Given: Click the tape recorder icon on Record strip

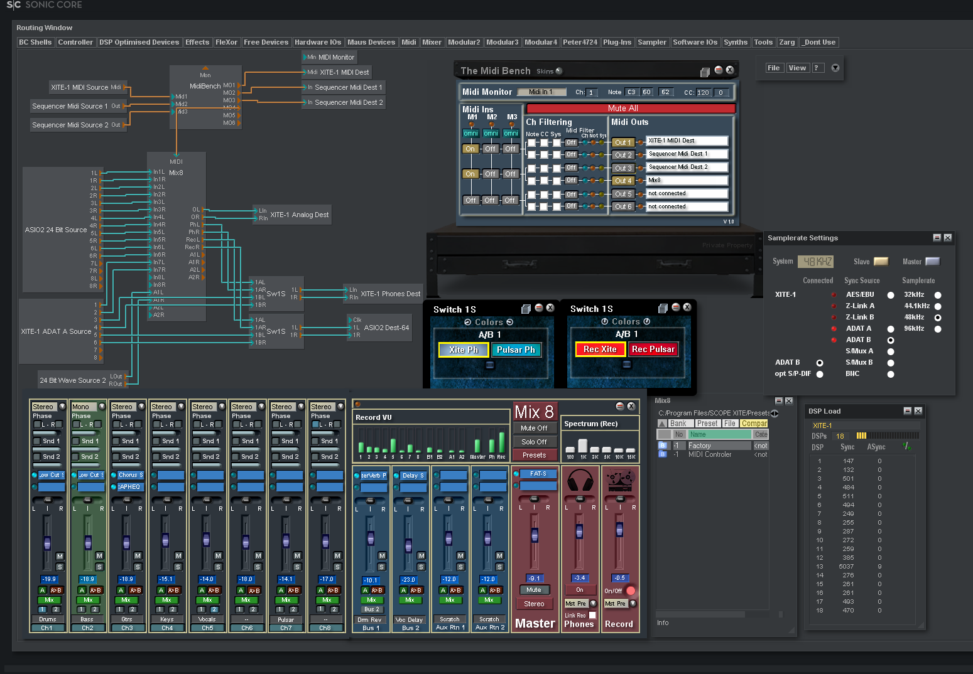Looking at the screenshot, I should click(620, 481).
